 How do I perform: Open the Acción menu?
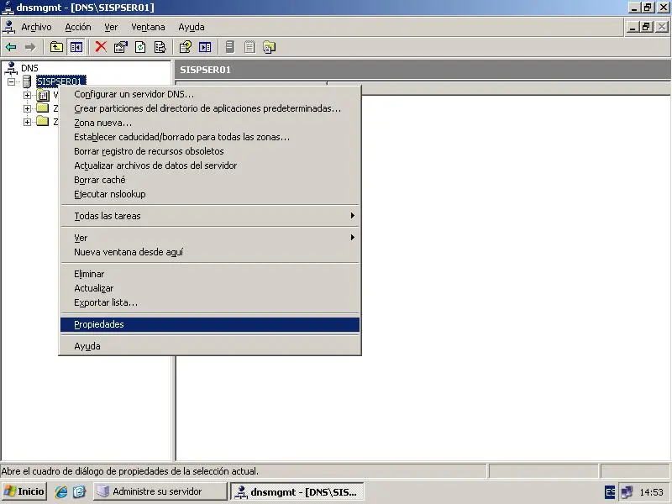pos(78,27)
